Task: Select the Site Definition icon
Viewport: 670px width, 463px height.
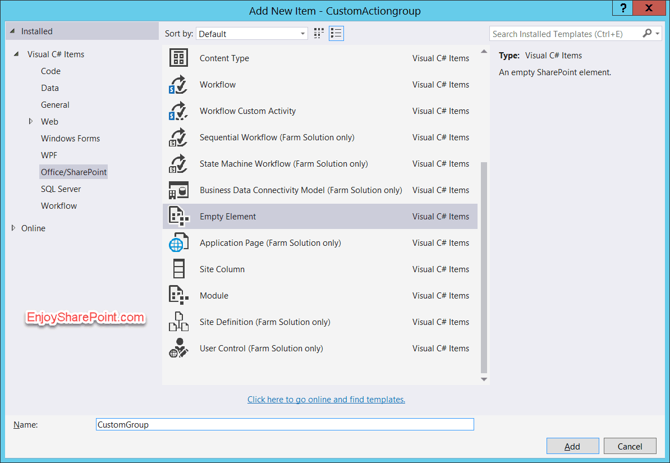Action: (178, 322)
